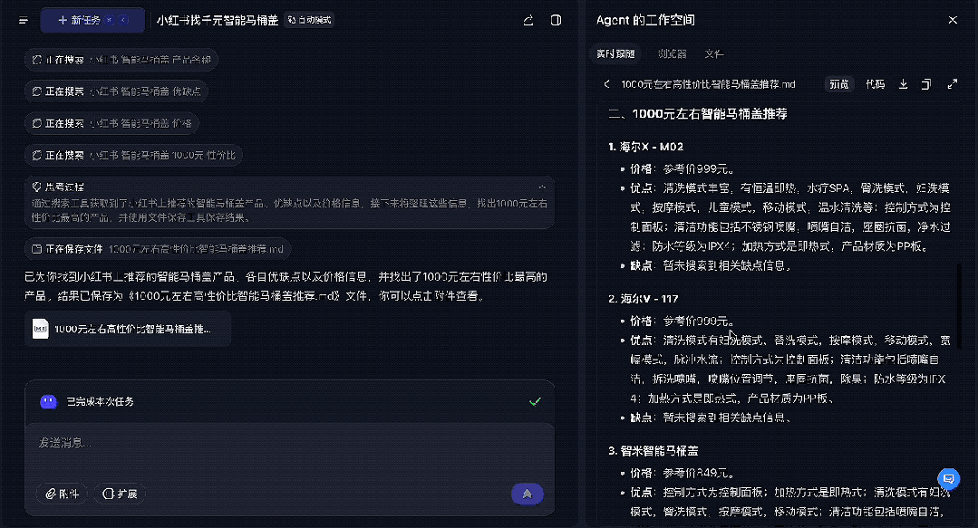Switch to the 文件 tab
The width and height of the screenshot is (978, 528).
pos(713,53)
